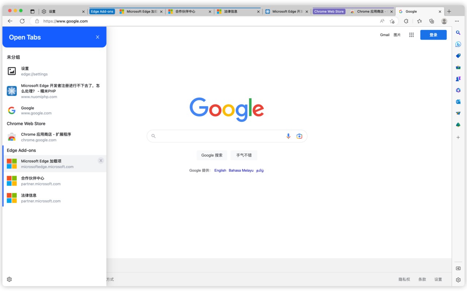Close the Google browser tab
The image size is (467, 291).
coord(440,12)
